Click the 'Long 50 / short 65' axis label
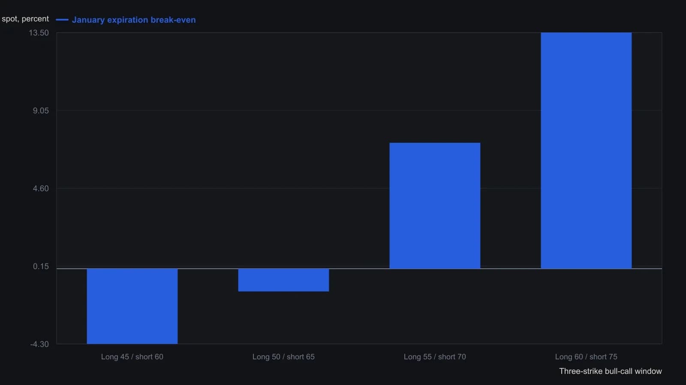 [x=283, y=357]
